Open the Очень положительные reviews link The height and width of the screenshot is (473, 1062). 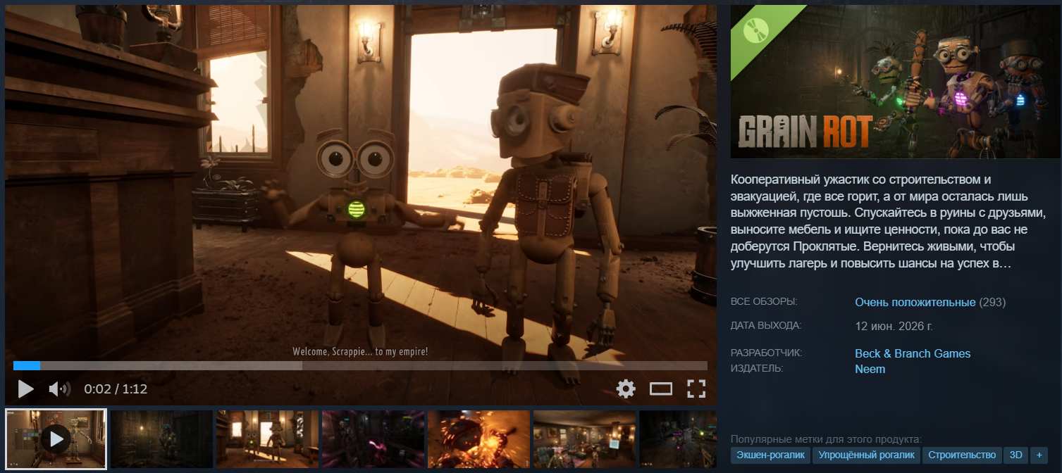(915, 302)
